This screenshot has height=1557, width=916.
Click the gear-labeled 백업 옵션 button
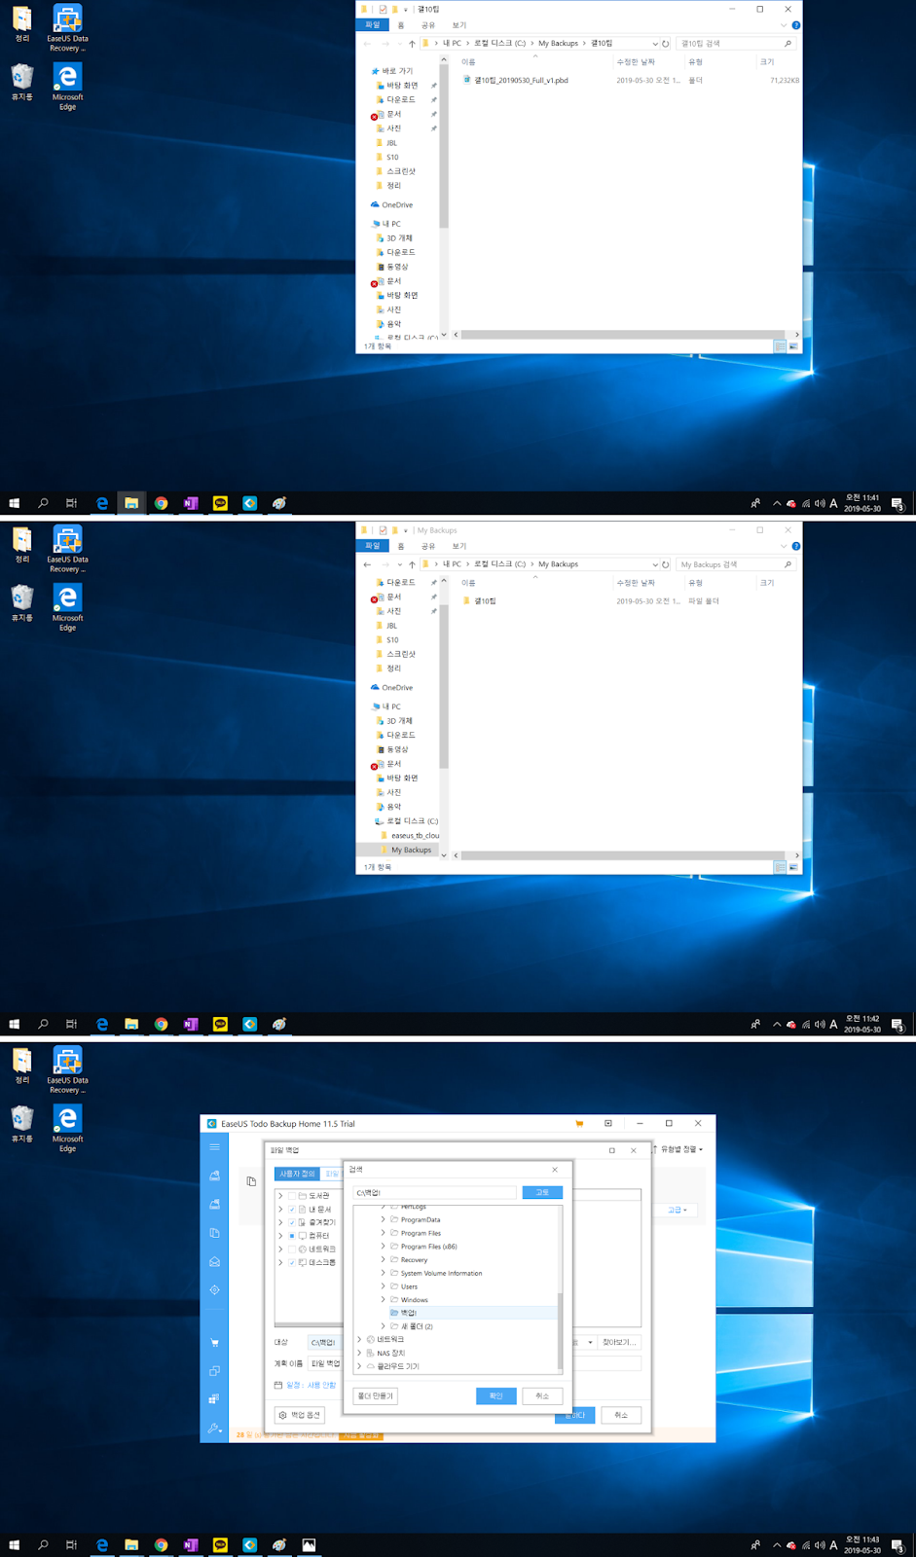(x=300, y=1415)
